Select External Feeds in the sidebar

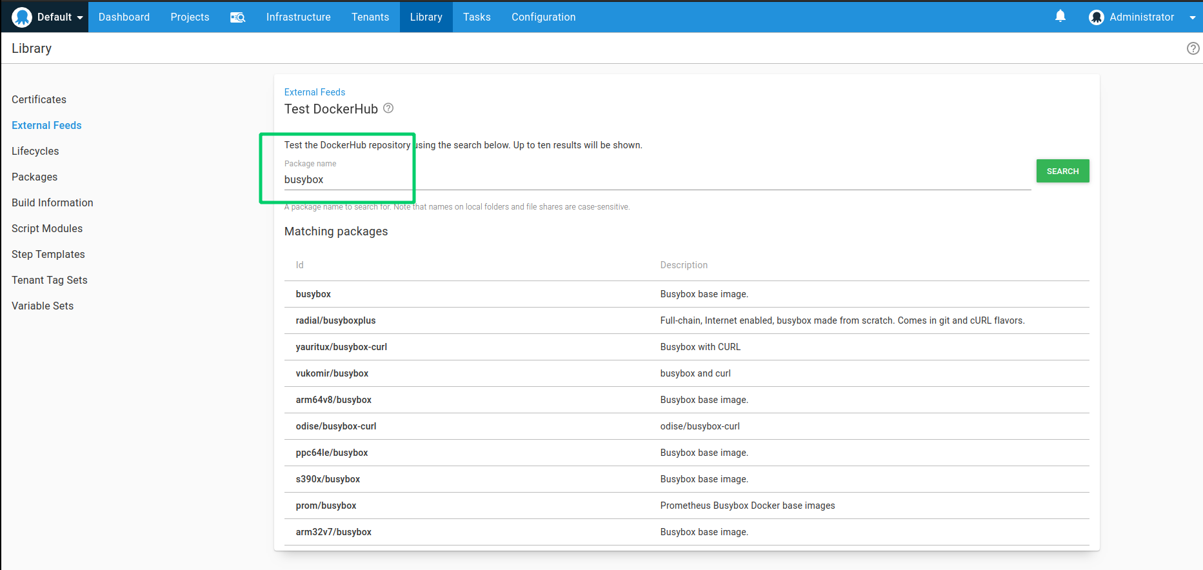pos(46,125)
